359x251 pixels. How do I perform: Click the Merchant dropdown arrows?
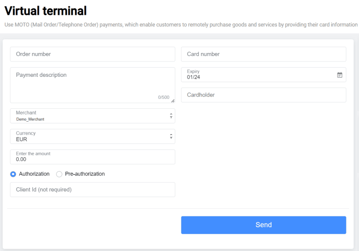[x=171, y=116]
